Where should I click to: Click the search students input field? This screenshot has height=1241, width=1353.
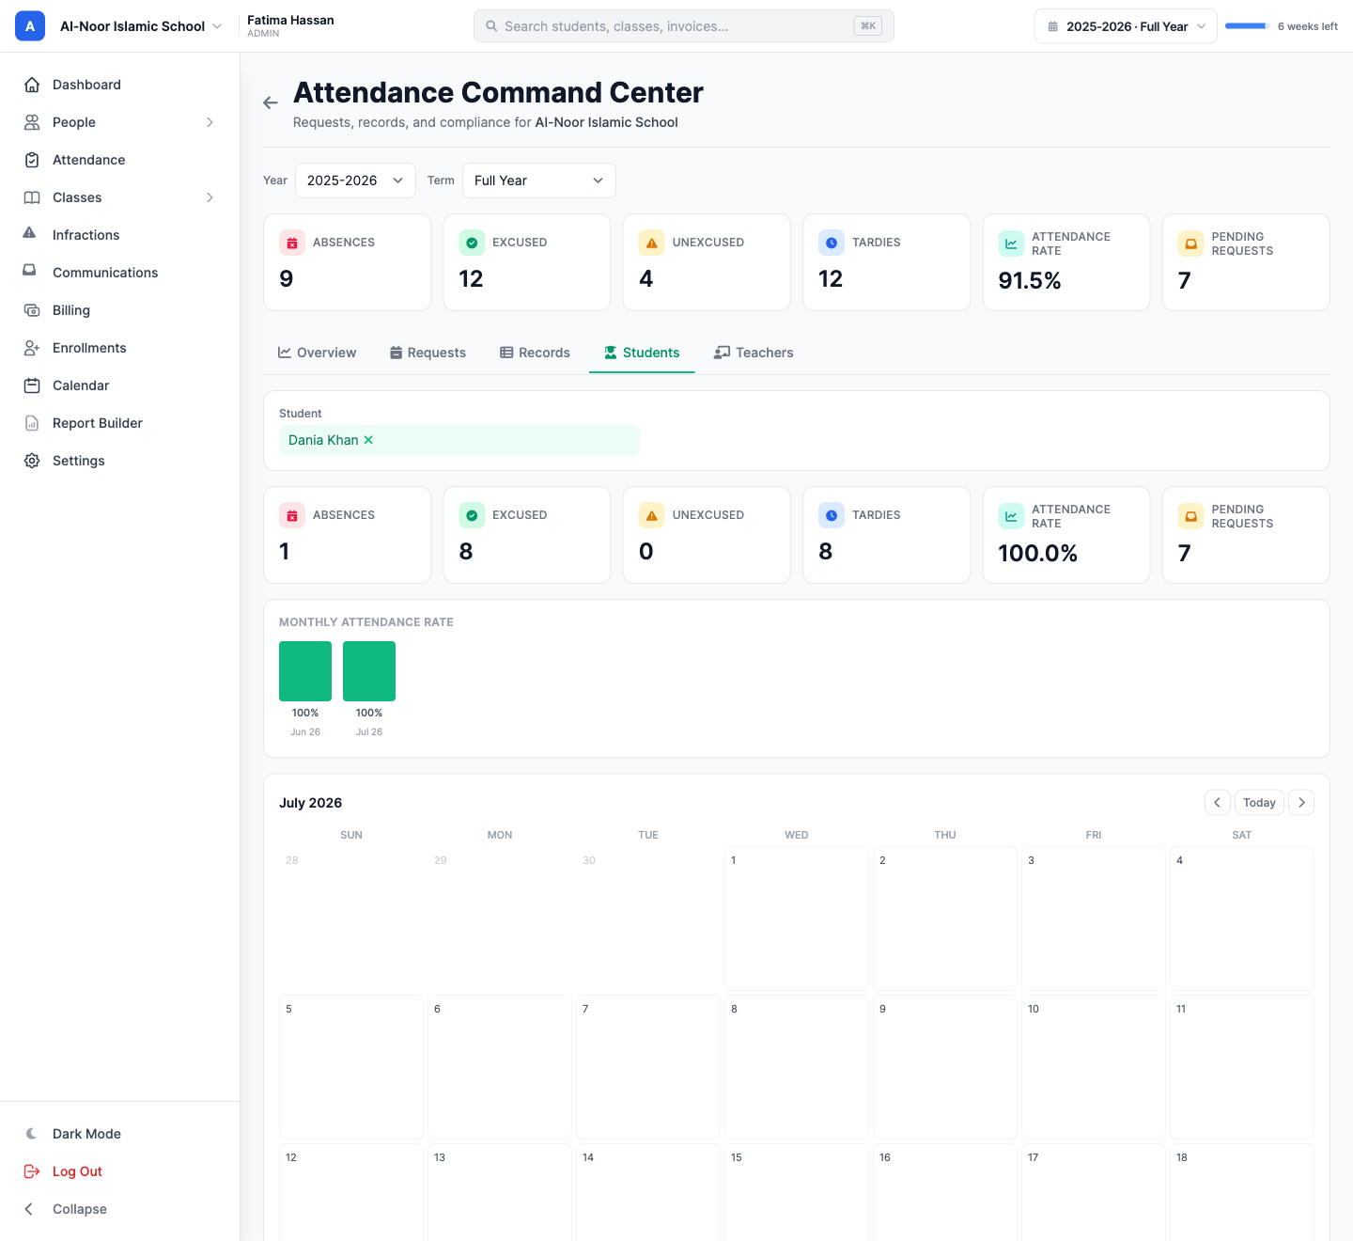pos(683,26)
